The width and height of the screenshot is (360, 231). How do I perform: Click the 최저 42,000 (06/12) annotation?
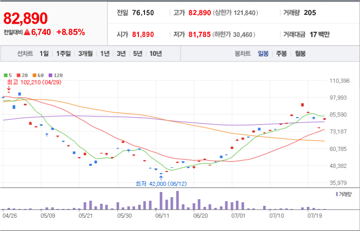point(161,184)
